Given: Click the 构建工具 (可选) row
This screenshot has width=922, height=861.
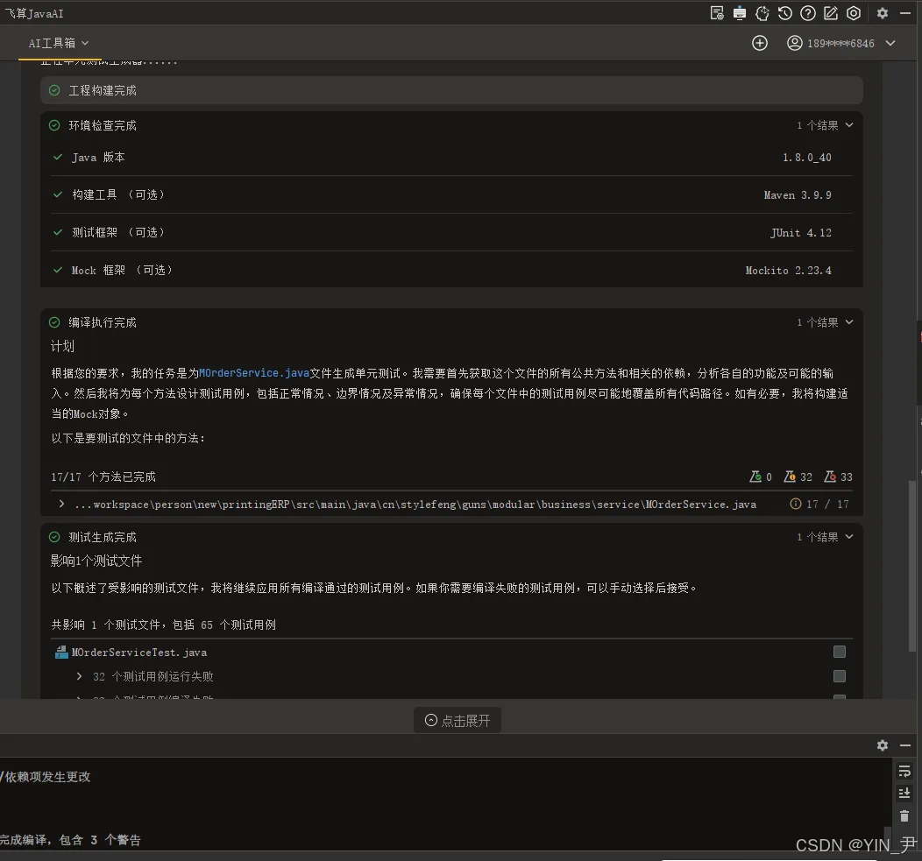Looking at the screenshot, I should (x=451, y=194).
